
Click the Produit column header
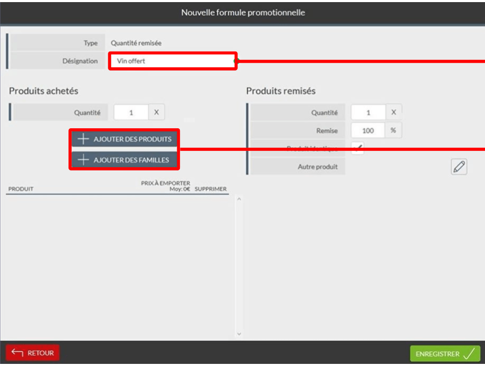[x=21, y=189]
